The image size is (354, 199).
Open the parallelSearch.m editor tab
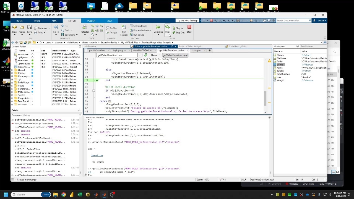point(97,50)
